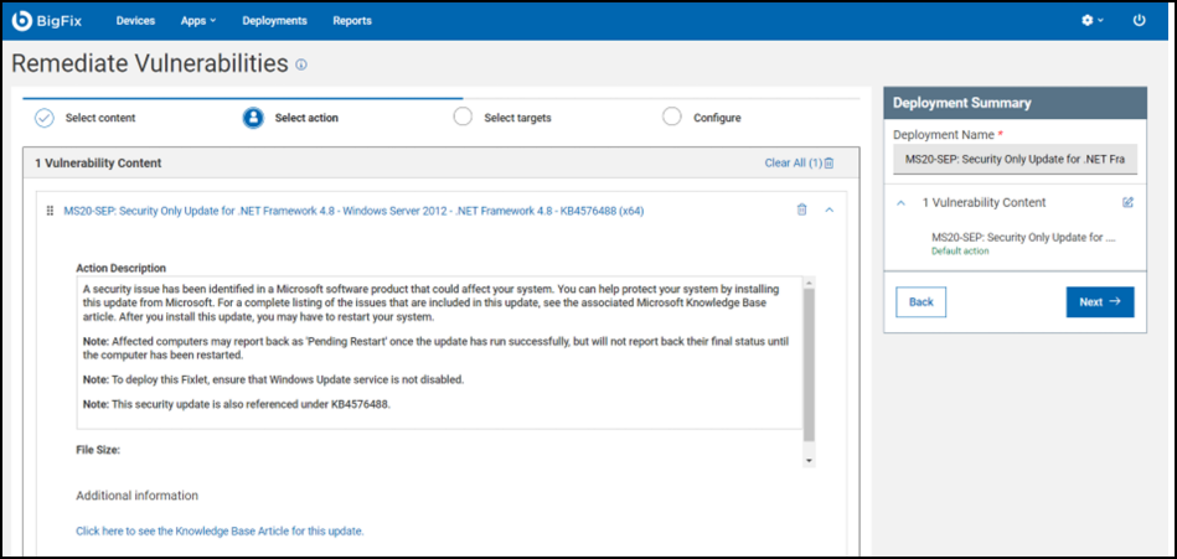1177x559 pixels.
Task: Click the Action Description label
Action: (x=121, y=268)
